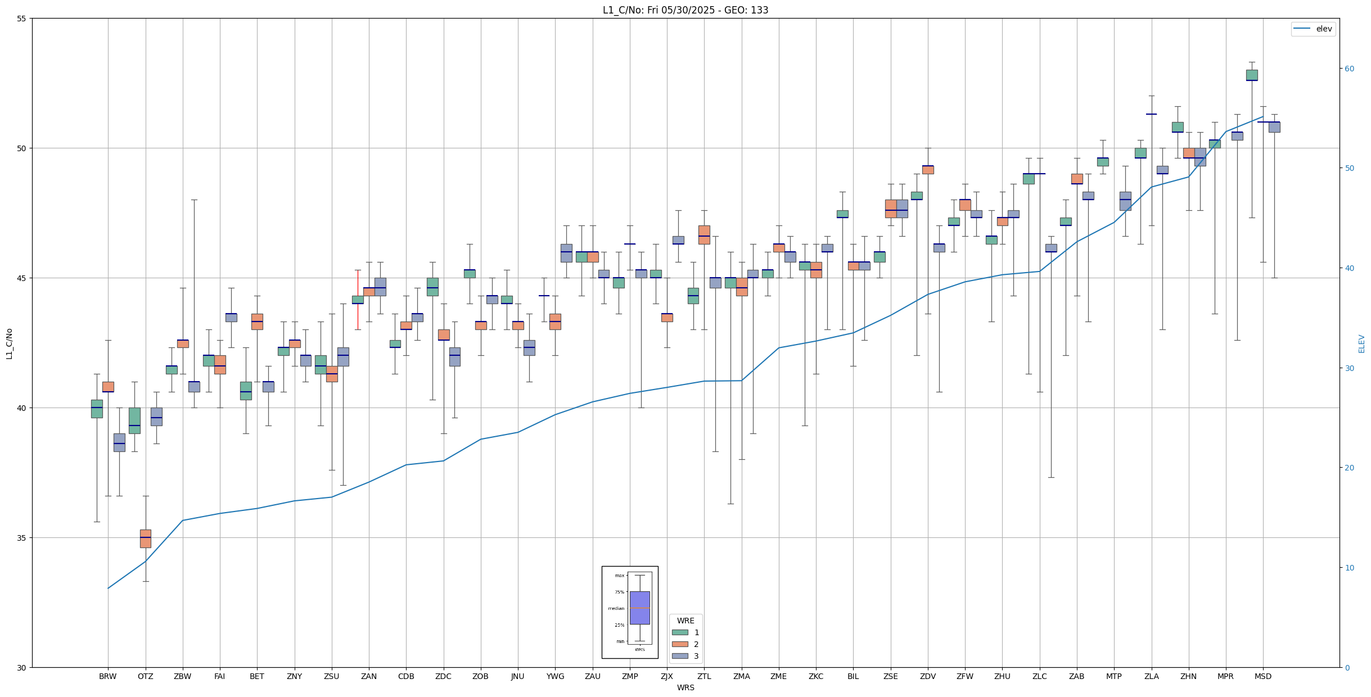Image resolution: width=1371 pixels, height=697 pixels.
Task: Click the WRE legend title
Action: coord(685,621)
